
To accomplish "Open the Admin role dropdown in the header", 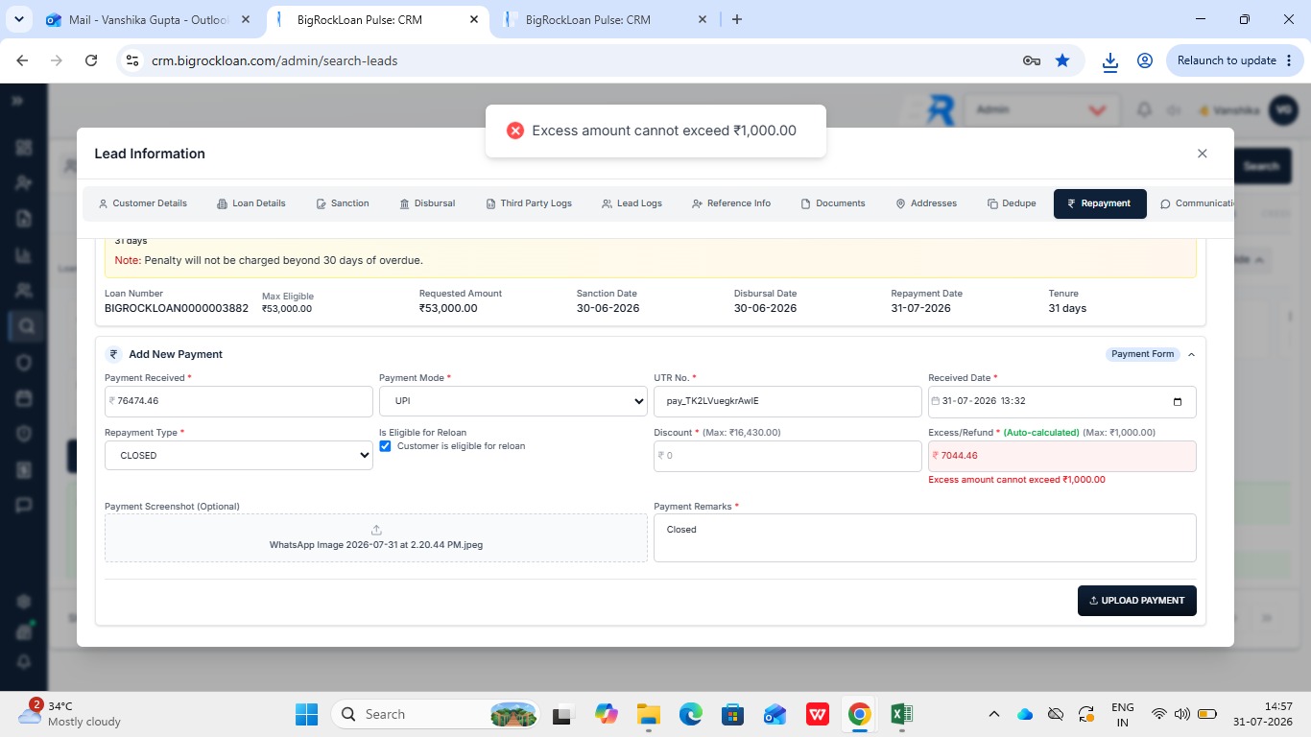I will point(1040,110).
